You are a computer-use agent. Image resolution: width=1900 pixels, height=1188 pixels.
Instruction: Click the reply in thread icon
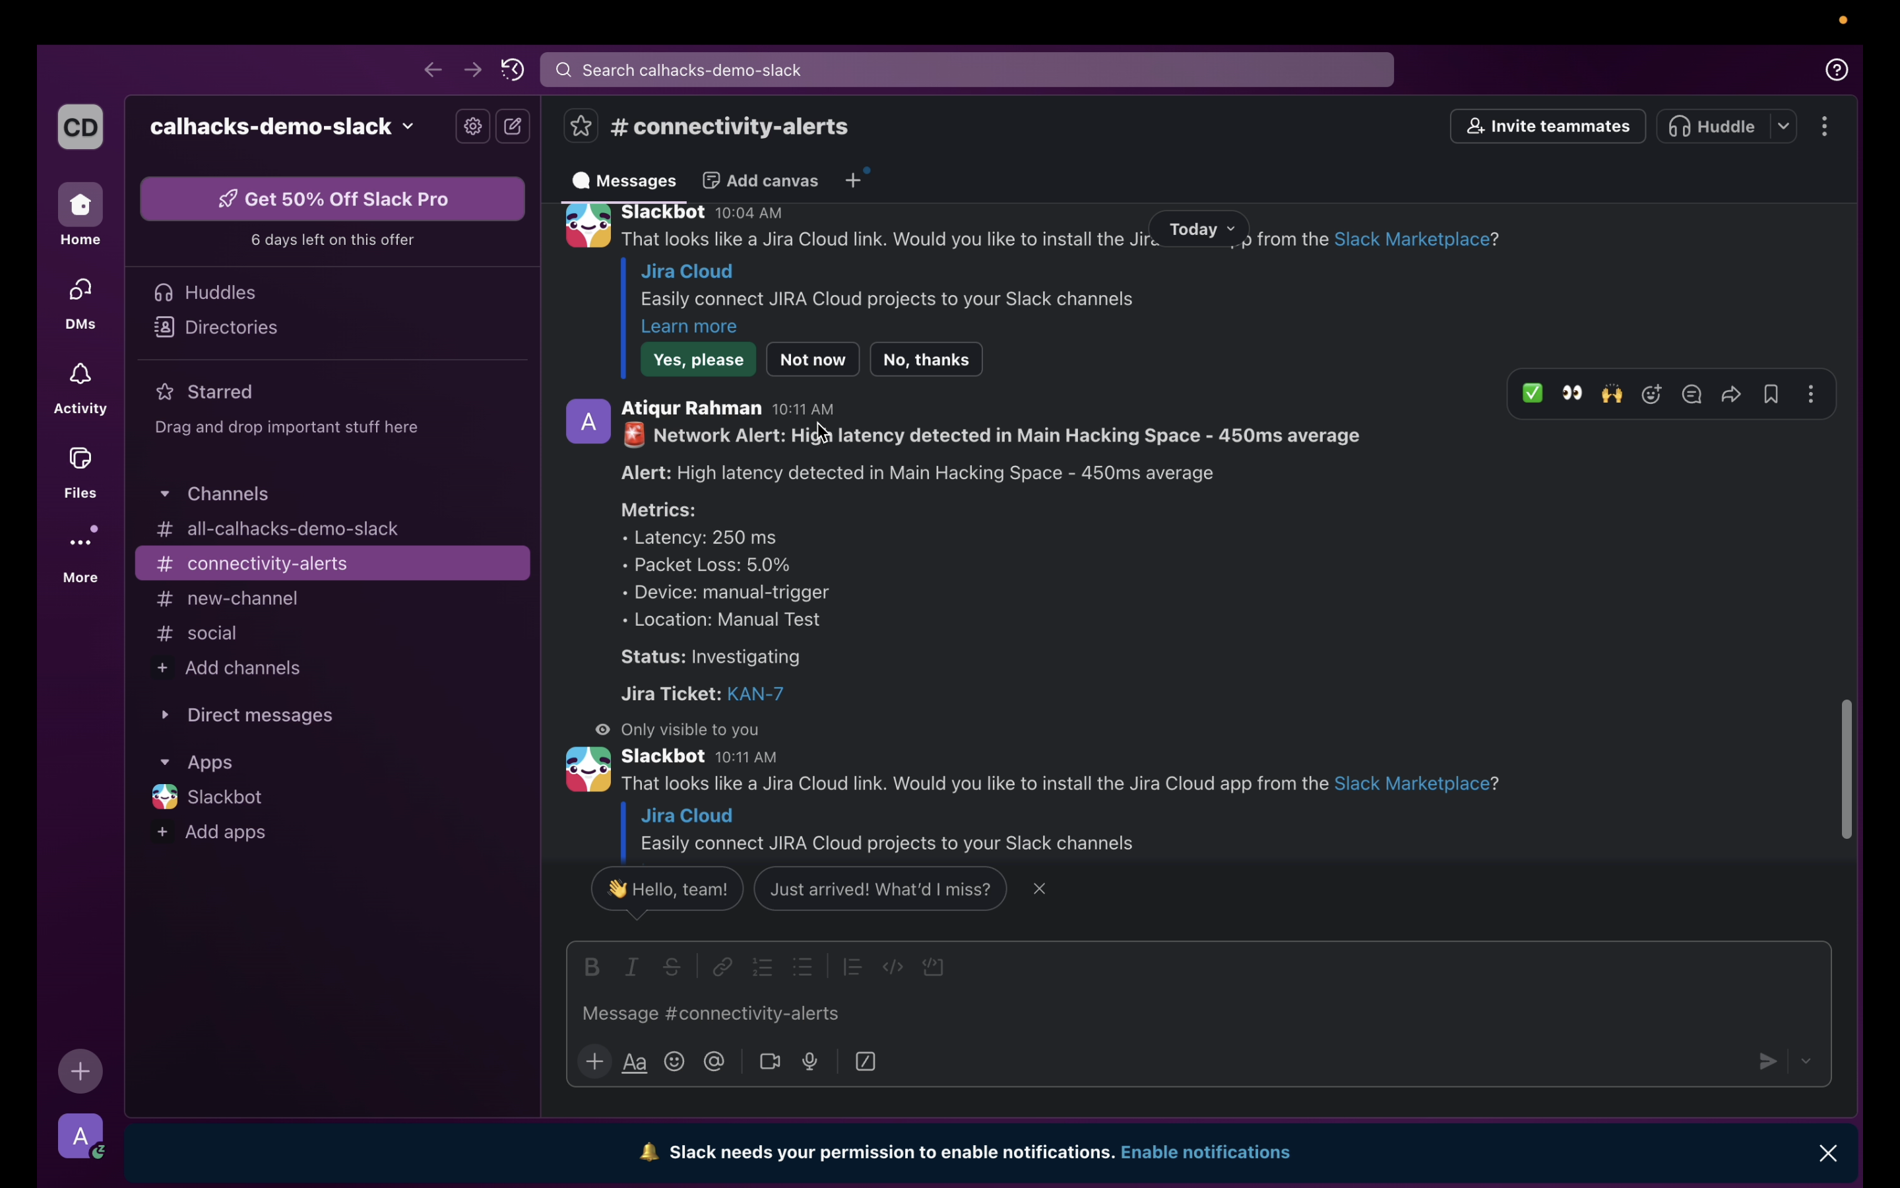tap(1692, 393)
